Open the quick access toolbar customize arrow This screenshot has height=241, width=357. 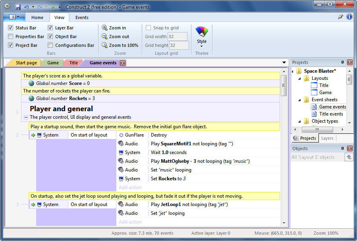pos(60,7)
